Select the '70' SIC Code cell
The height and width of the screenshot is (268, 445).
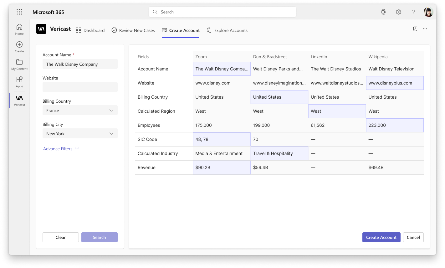click(279, 139)
